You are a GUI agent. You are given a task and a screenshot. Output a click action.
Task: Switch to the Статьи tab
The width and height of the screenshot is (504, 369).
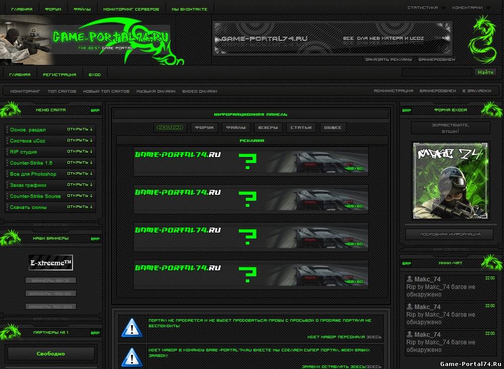(301, 127)
